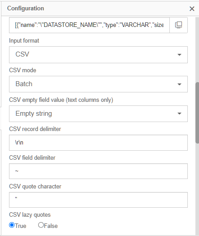Click the caret arrow in the CSV mode box

pyautogui.click(x=179, y=84)
